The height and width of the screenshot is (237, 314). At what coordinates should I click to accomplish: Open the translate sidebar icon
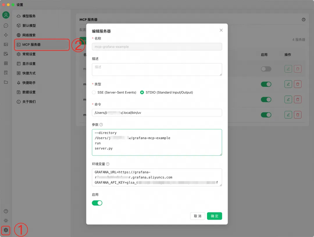[x=6, y=54]
